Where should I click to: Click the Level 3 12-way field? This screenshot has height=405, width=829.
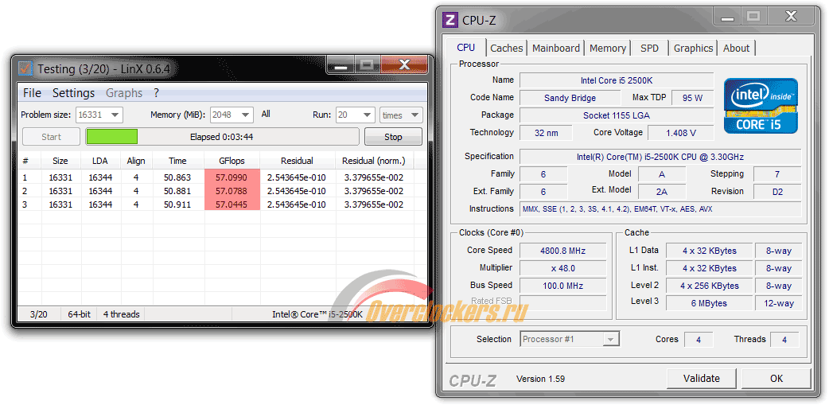click(778, 303)
